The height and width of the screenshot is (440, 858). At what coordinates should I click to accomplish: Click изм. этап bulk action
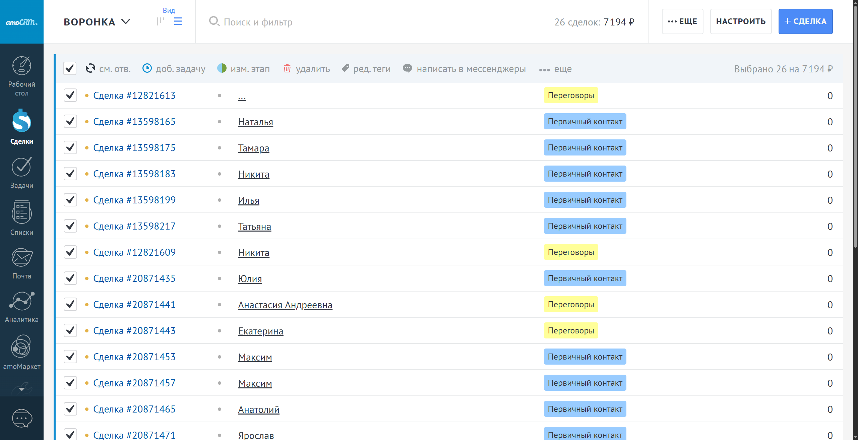coord(244,69)
